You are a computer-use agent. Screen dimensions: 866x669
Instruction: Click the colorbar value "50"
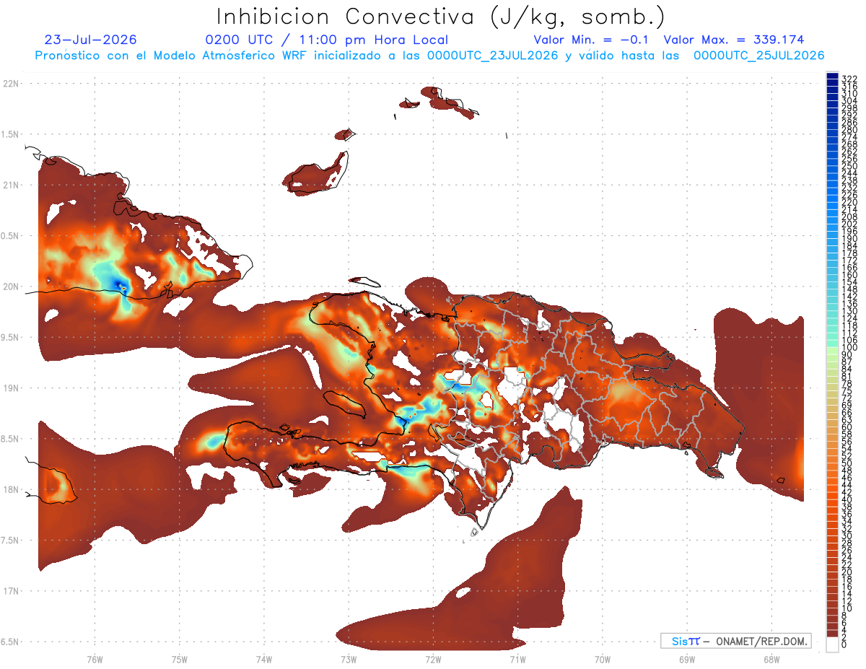[x=847, y=463]
